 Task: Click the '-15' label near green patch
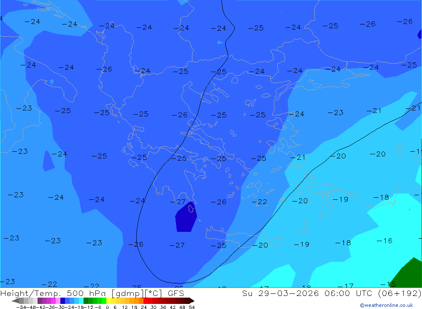[388, 284]
